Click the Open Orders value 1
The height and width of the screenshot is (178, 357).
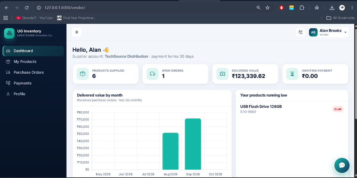(x=163, y=76)
